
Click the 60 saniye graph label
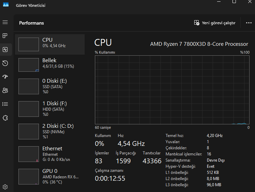point(103,127)
